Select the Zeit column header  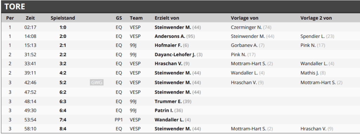pyautogui.click(x=30, y=18)
